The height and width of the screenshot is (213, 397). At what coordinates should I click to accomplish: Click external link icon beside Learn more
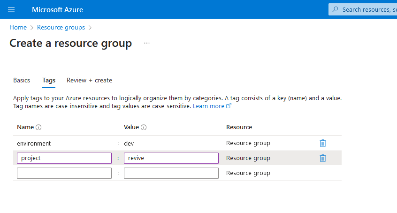click(229, 106)
